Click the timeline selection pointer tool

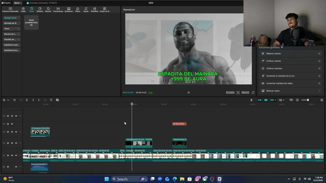(x=4, y=100)
